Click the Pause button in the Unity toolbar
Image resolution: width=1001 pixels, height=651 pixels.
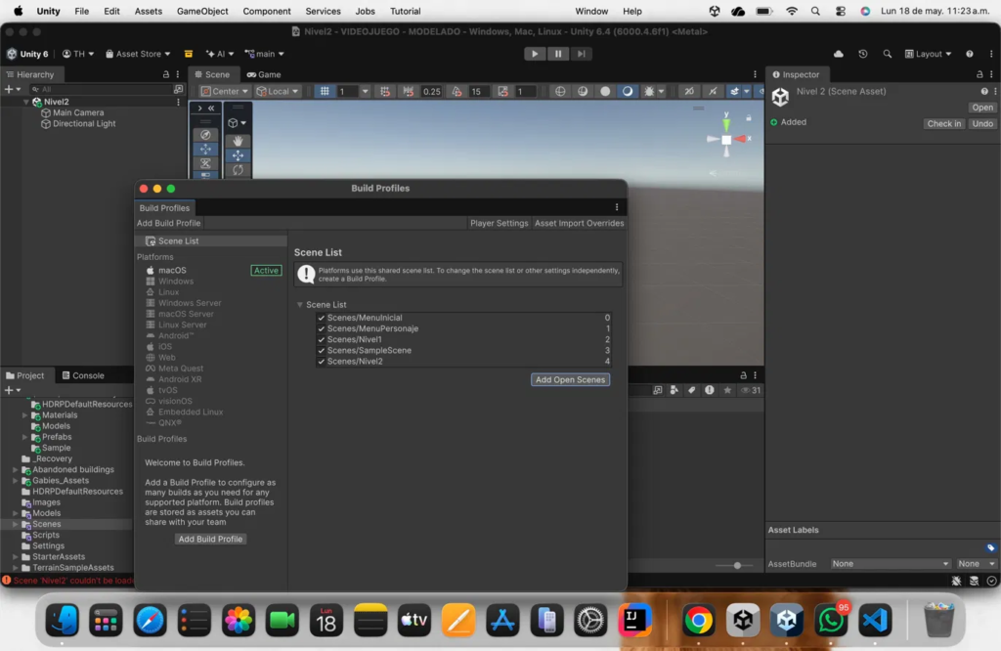point(558,54)
